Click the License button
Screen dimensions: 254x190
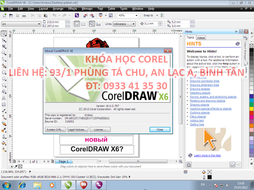click(x=100, y=129)
